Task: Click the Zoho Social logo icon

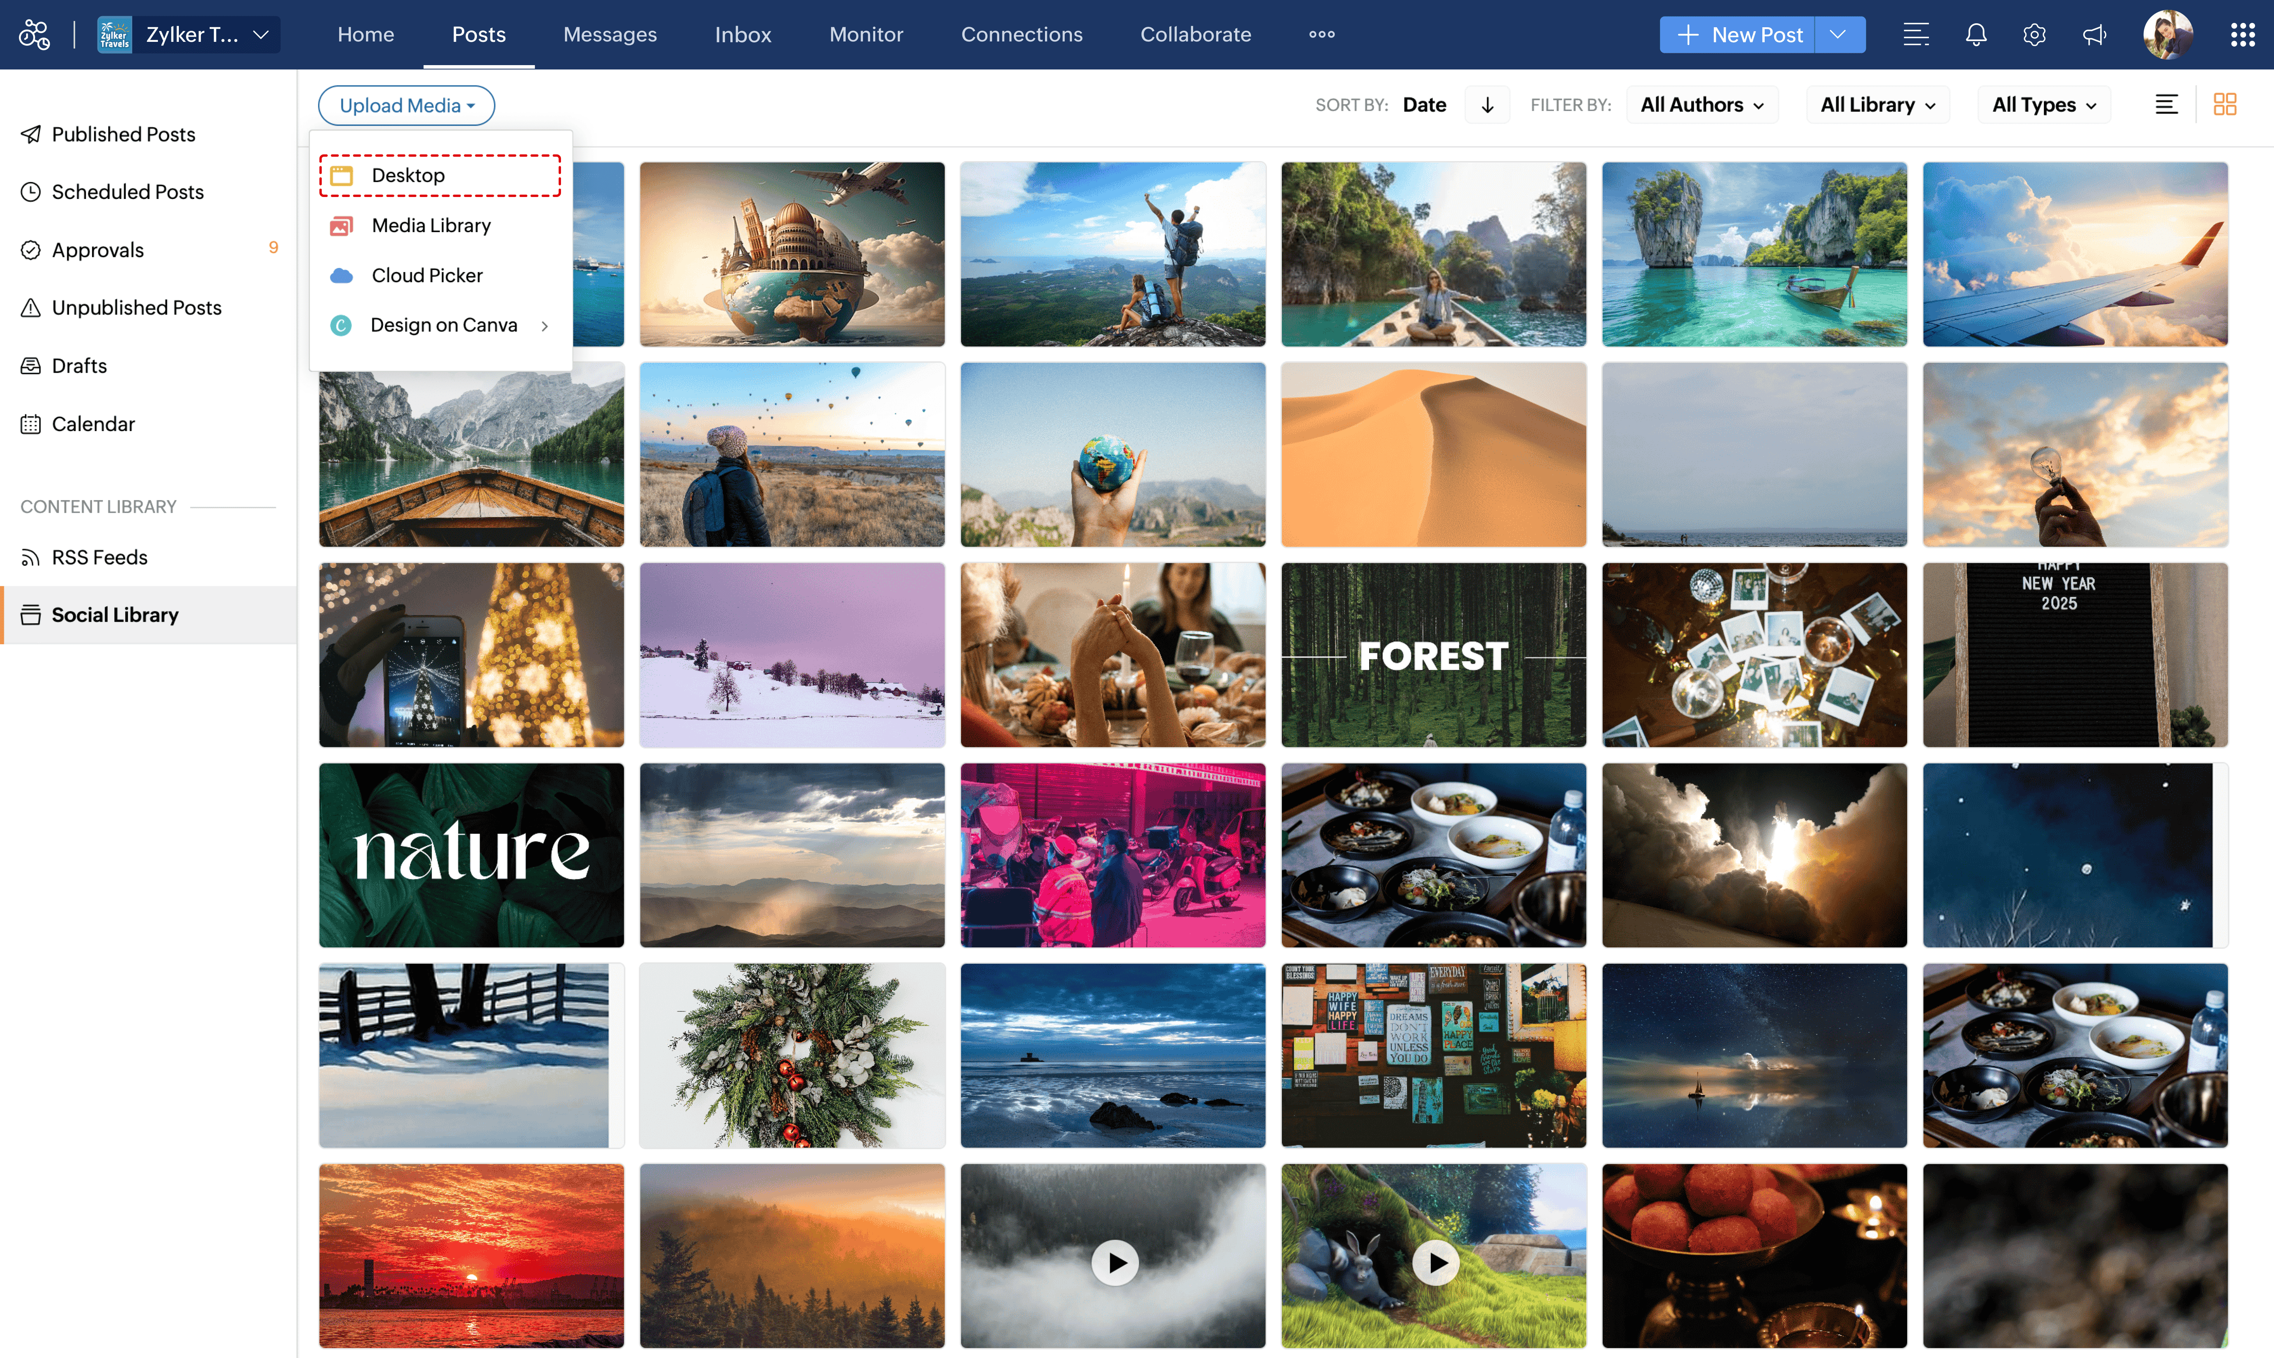Action: click(x=35, y=35)
